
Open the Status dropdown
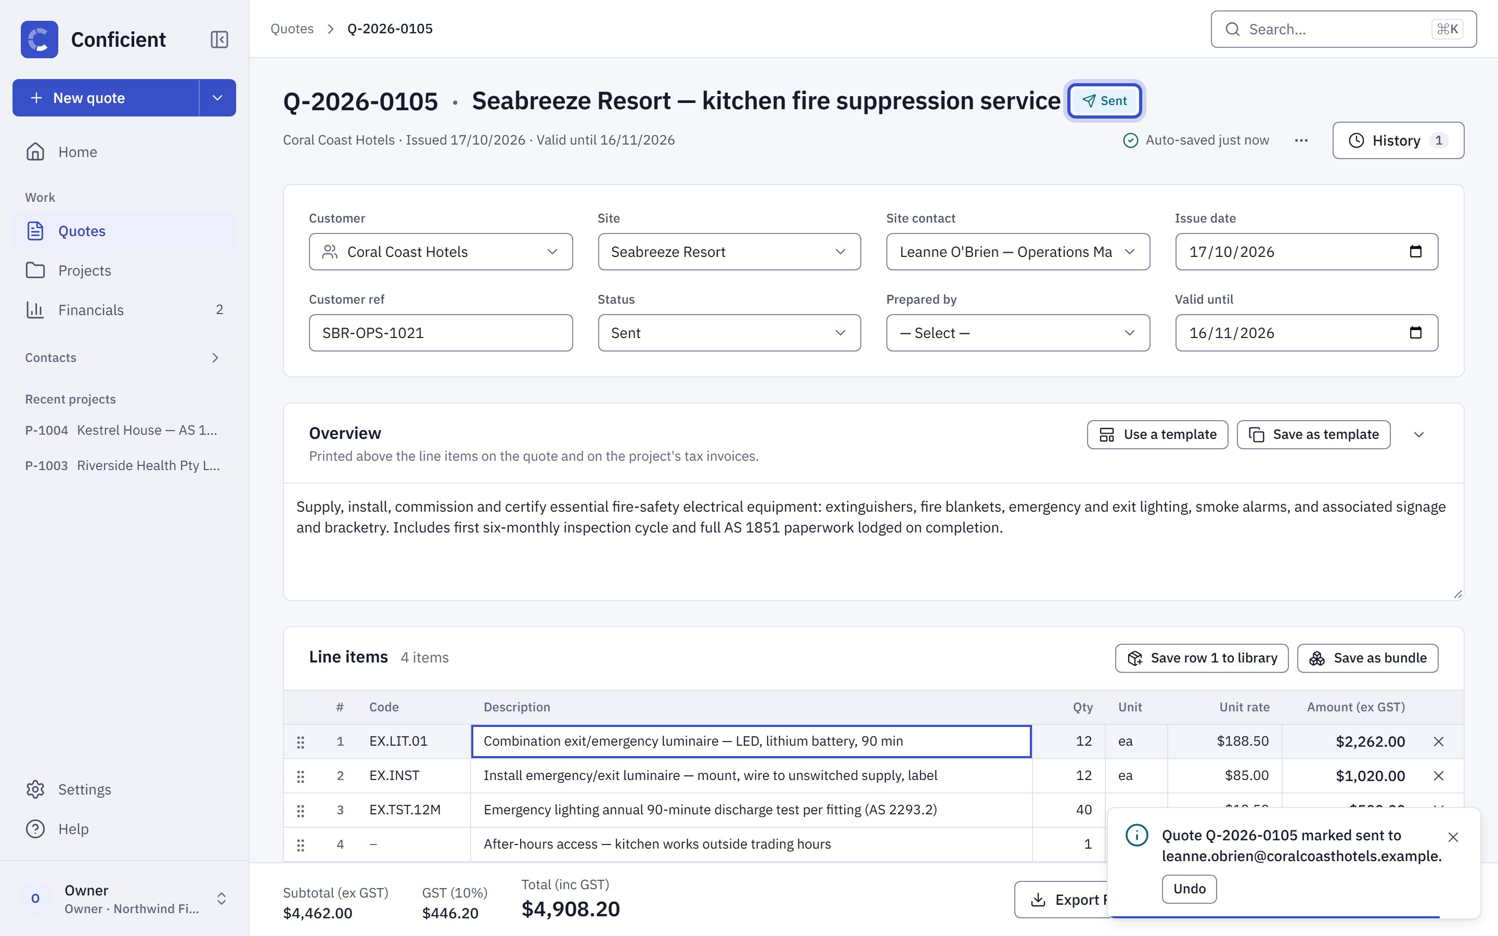729,333
